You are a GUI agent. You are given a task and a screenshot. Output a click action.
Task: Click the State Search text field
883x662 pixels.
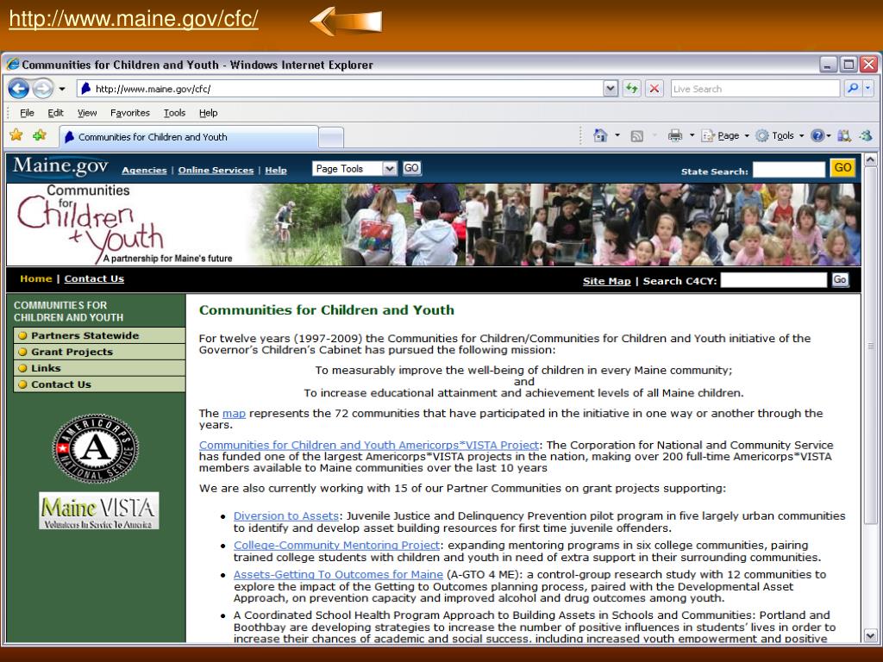[x=788, y=169]
